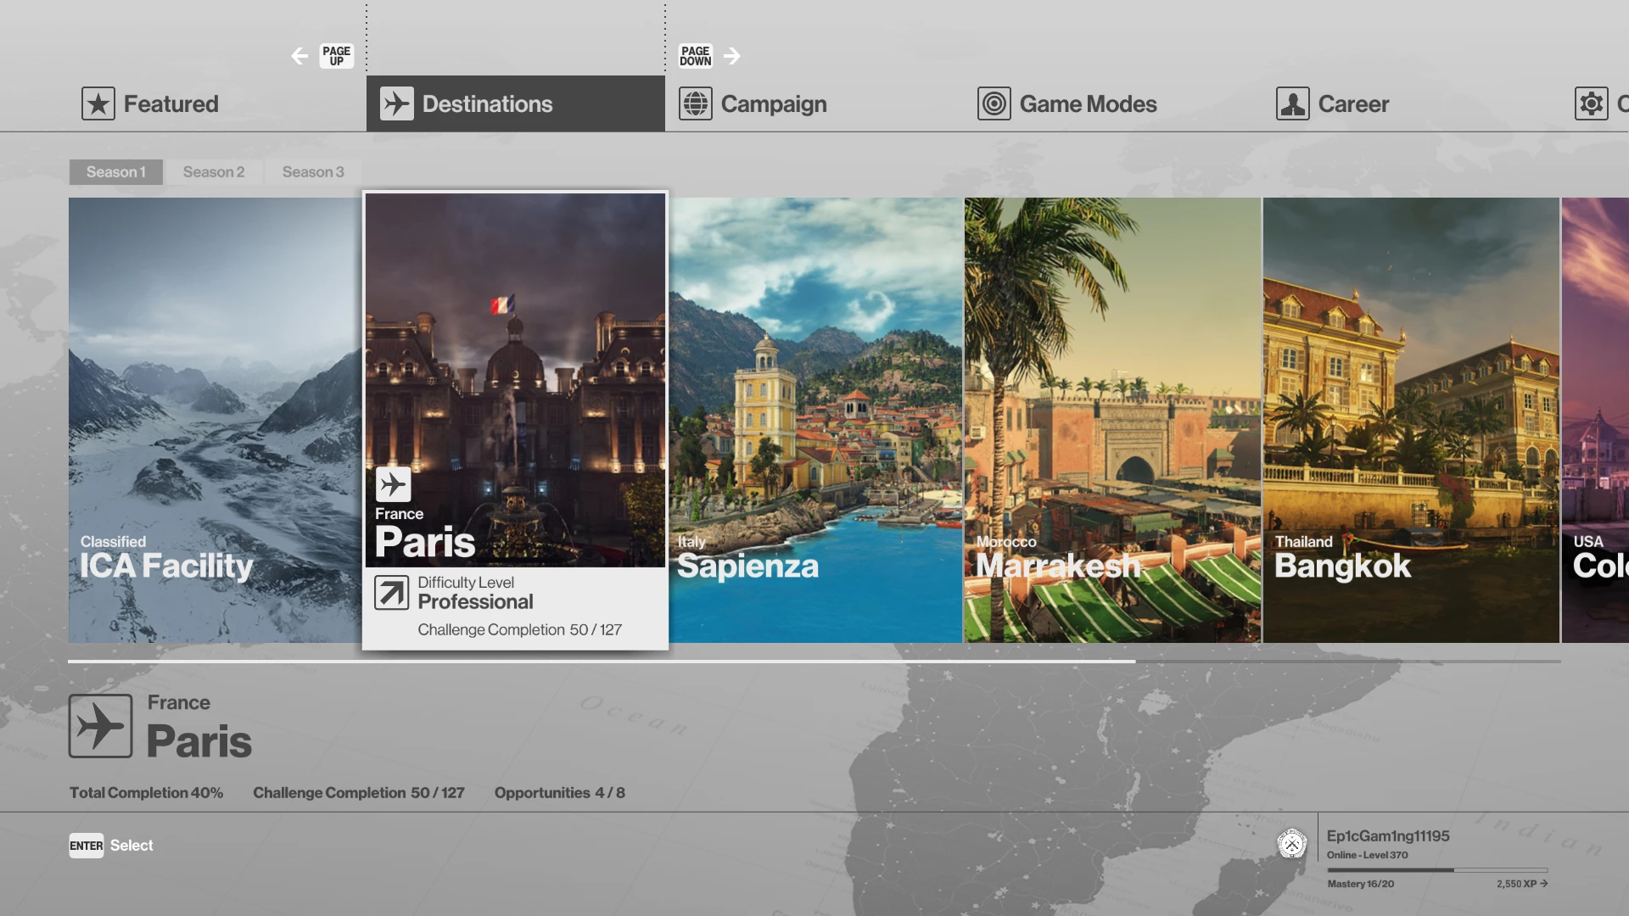Select the Season 3 filter

313,172
